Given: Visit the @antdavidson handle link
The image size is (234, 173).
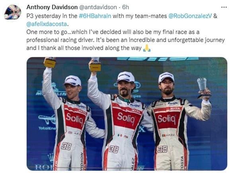Looking at the screenshot, I should point(98,7).
